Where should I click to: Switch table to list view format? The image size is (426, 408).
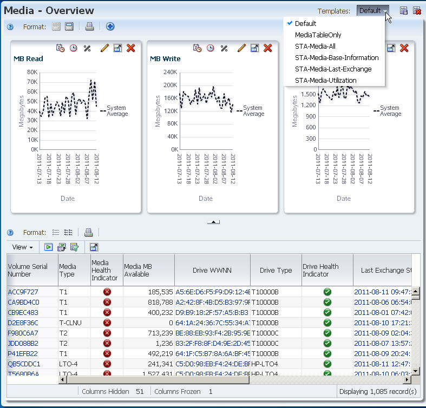tap(56, 232)
